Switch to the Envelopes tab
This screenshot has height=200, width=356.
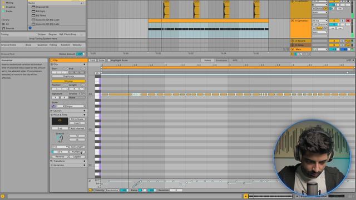point(221,61)
